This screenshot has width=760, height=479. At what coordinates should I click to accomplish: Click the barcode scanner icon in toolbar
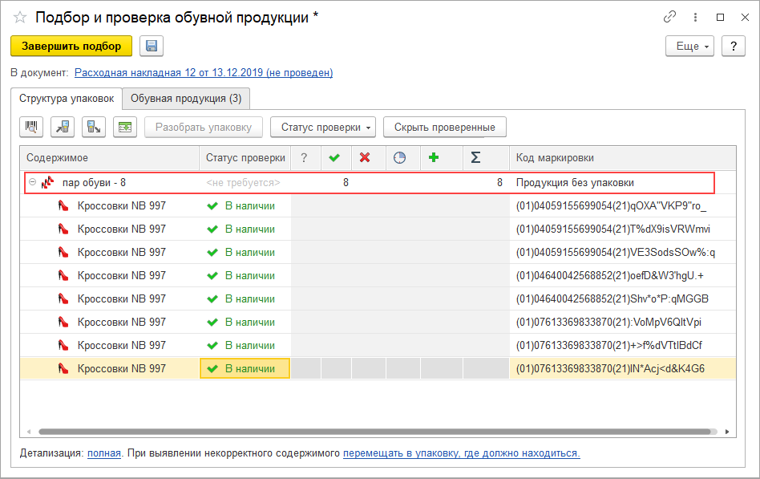[33, 127]
